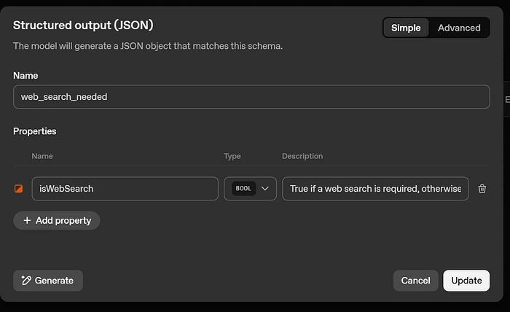
Task: Click the isWebSearch property name field
Action: 125,189
